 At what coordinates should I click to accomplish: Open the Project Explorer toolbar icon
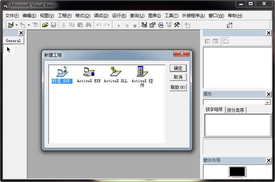click(x=144, y=25)
